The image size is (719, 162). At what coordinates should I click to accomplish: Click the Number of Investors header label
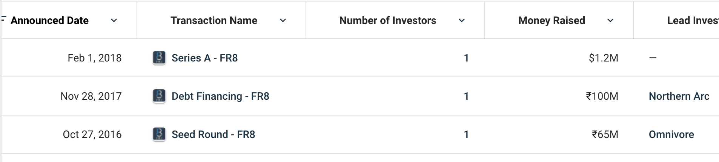[387, 21]
